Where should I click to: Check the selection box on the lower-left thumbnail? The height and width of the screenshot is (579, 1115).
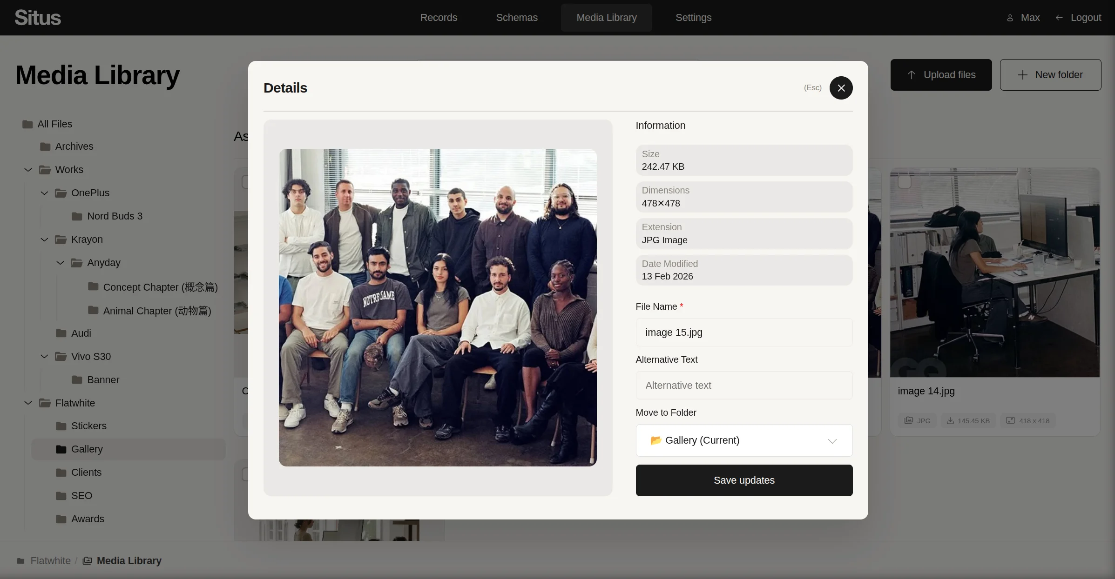coord(245,474)
